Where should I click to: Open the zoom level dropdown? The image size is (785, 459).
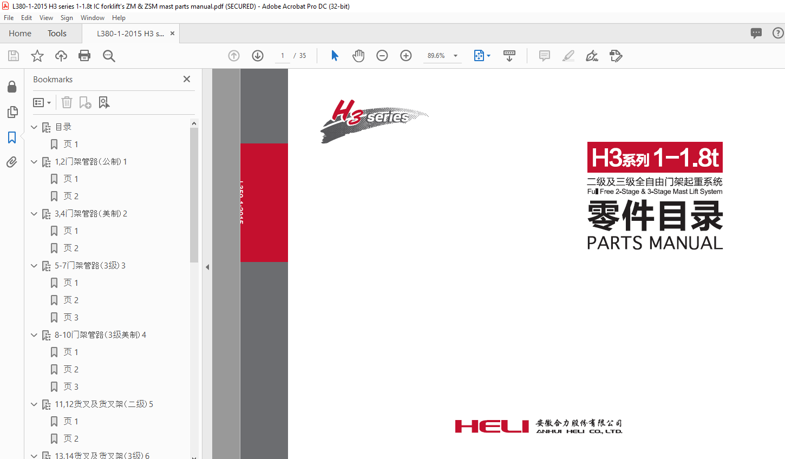pos(455,56)
